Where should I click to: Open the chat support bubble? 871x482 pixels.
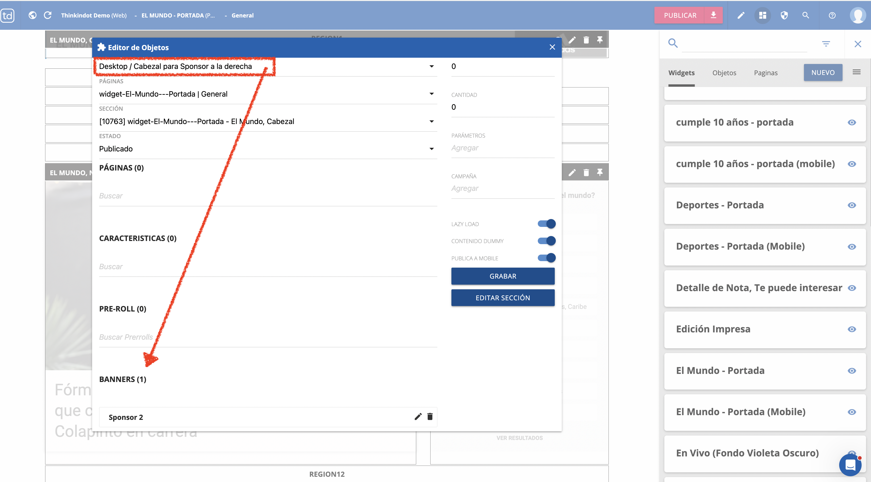[x=850, y=465]
